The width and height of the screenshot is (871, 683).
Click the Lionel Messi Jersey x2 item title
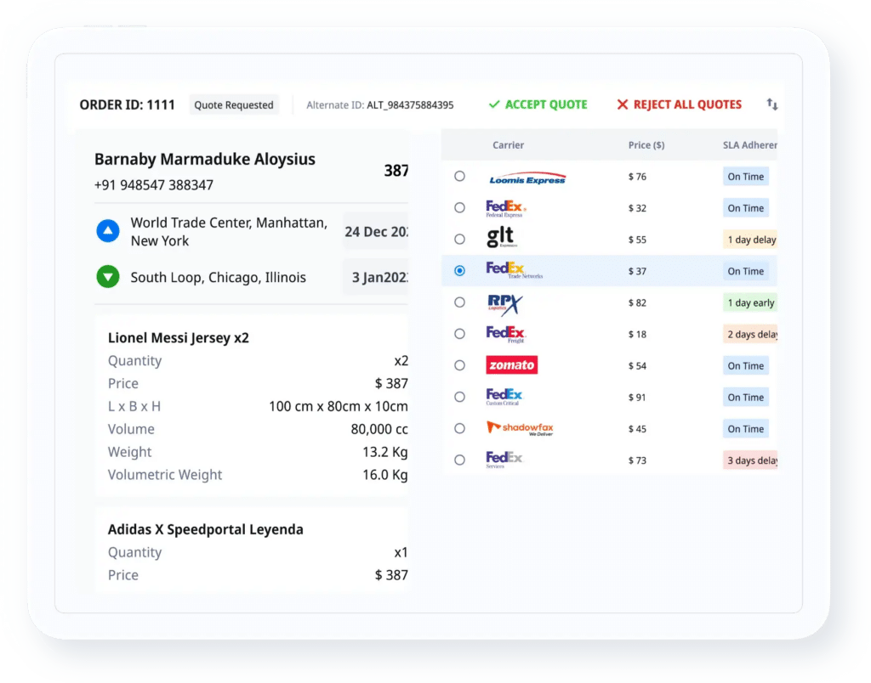(179, 337)
